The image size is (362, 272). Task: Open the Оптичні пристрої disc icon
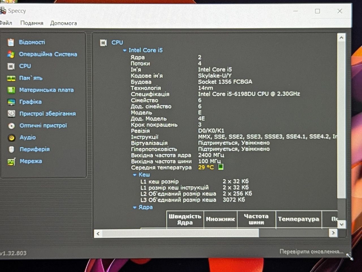click(x=11, y=126)
